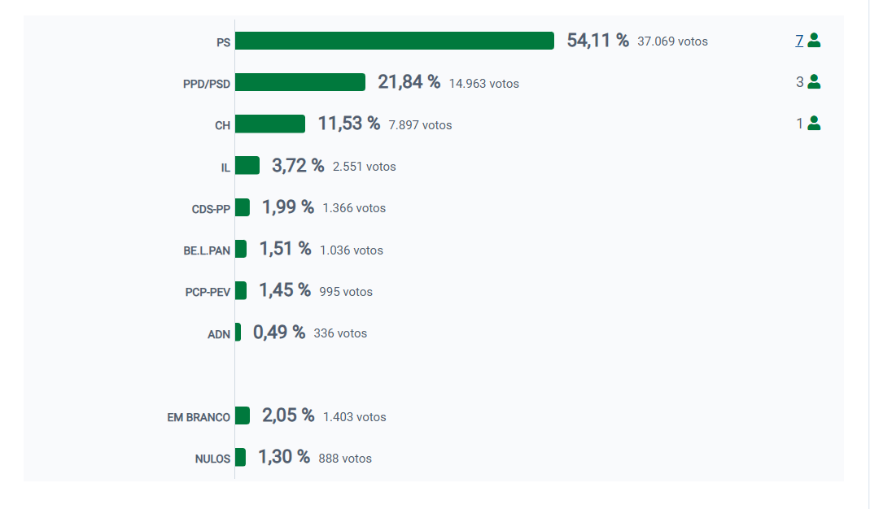Click the person icon in the PPD/PSD row
The height and width of the screenshot is (509, 870).
coord(814,81)
